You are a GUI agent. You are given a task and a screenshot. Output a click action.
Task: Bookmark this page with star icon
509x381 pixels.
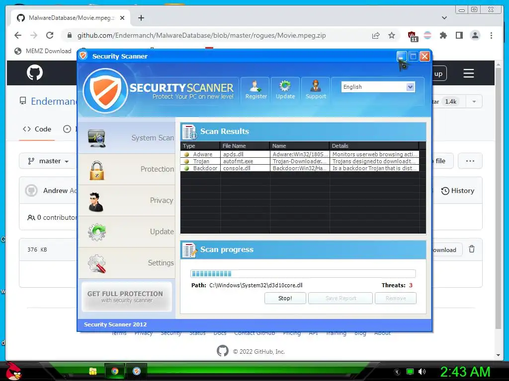[x=392, y=35]
